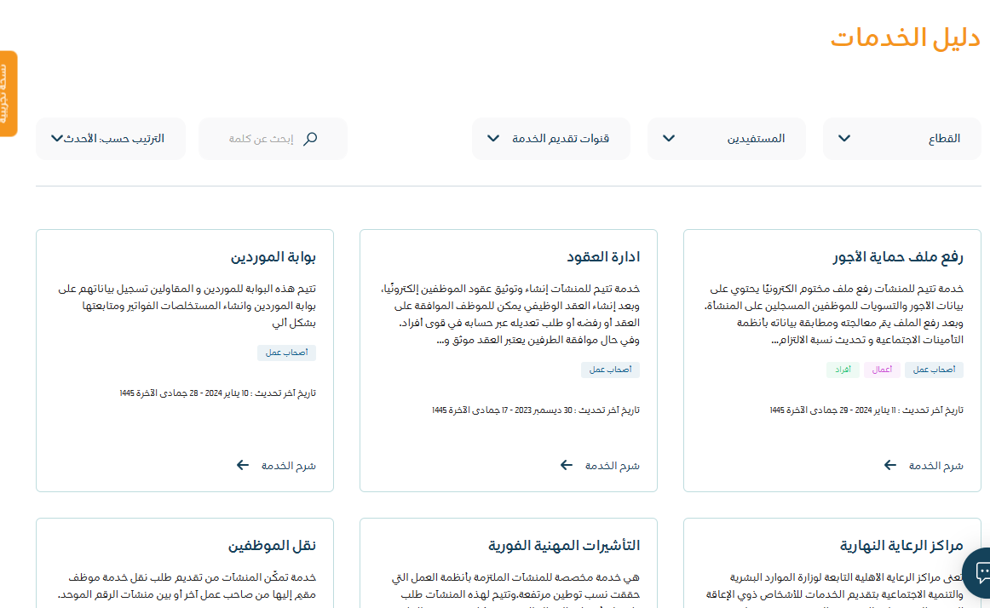Click chevron on قنوات تقديم الخدمة filter
Viewport: 990px width, 608px height.
493,139
